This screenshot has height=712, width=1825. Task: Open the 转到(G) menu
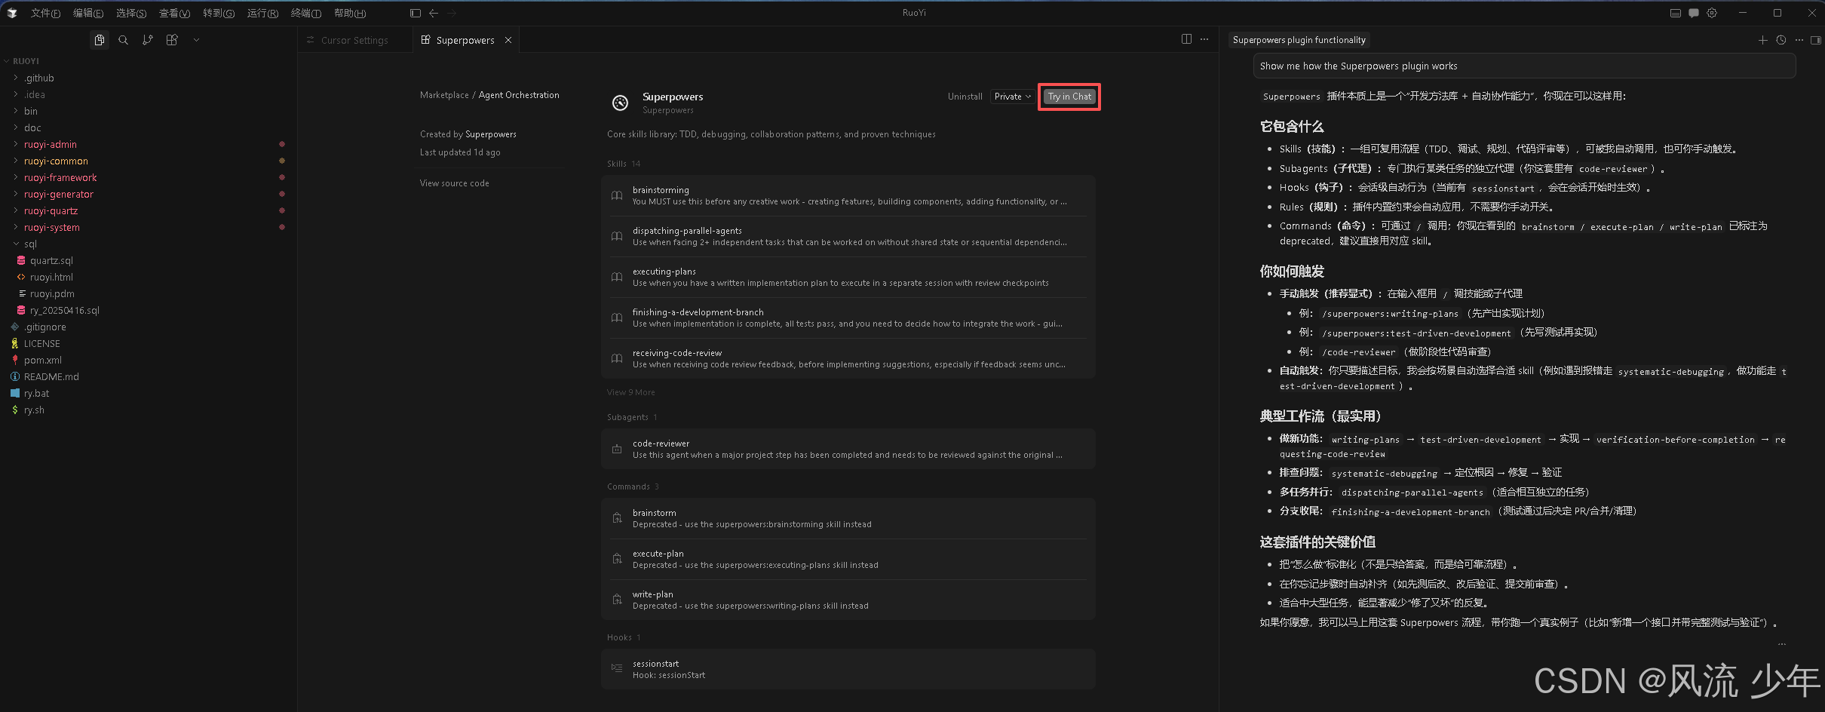point(219,13)
